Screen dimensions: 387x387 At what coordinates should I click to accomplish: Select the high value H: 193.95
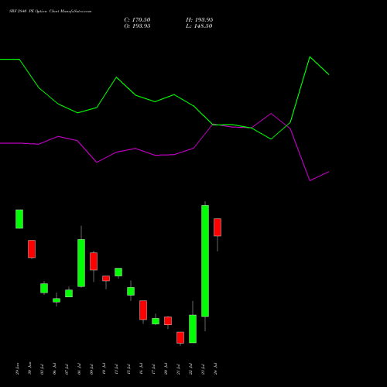point(200,20)
